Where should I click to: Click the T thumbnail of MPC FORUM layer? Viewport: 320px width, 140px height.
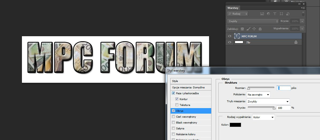tap(237, 36)
